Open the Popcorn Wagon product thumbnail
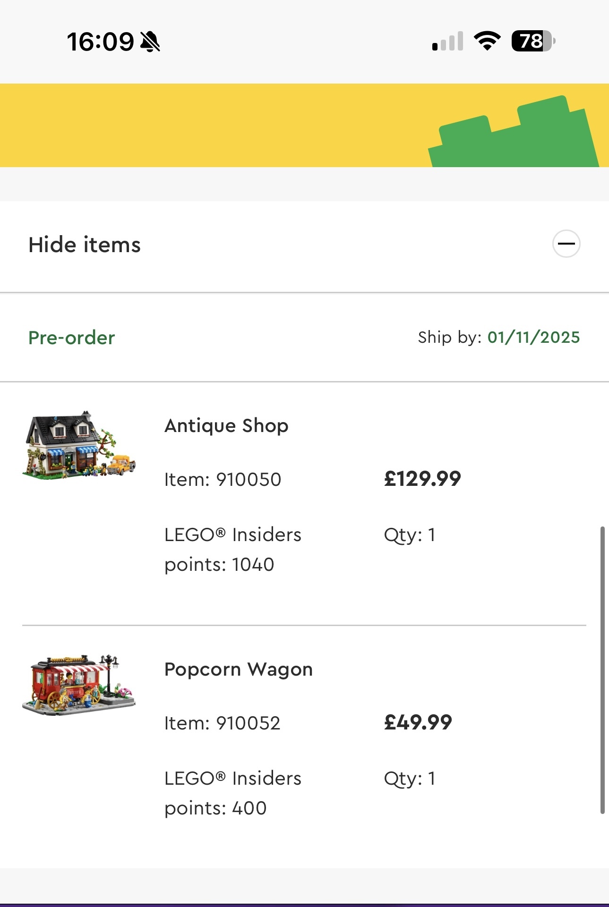The width and height of the screenshot is (609, 907). tap(79, 684)
